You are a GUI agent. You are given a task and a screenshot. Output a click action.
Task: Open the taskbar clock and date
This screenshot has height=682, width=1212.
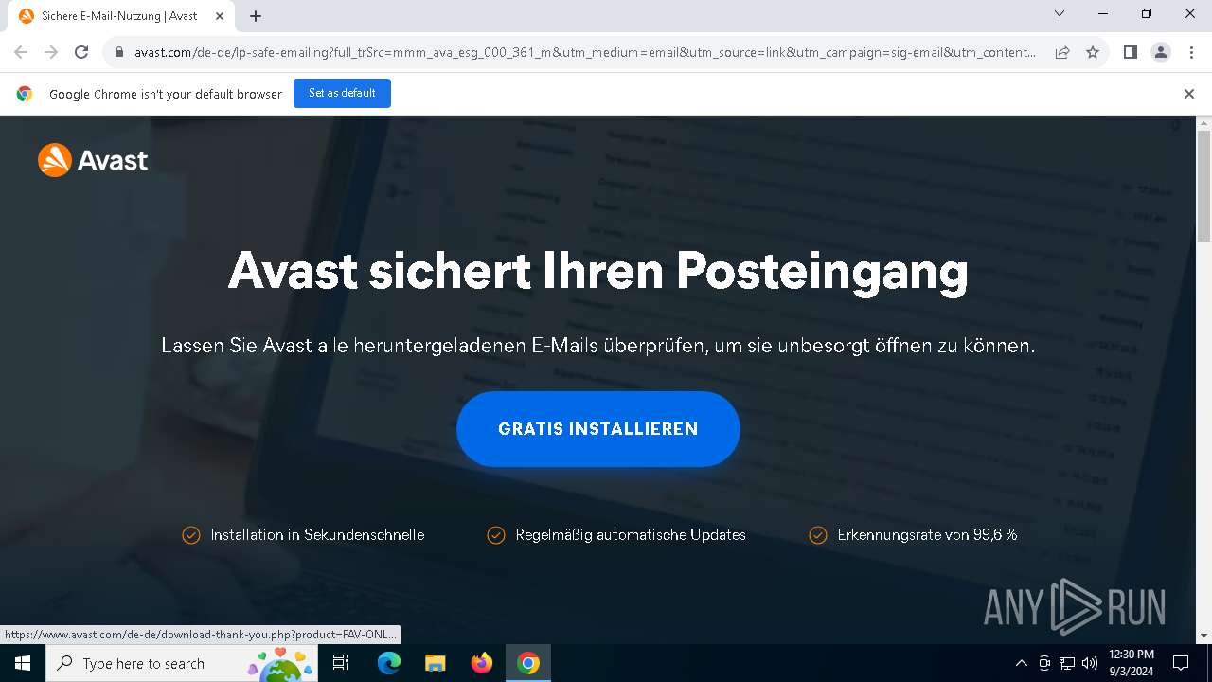point(1131,663)
